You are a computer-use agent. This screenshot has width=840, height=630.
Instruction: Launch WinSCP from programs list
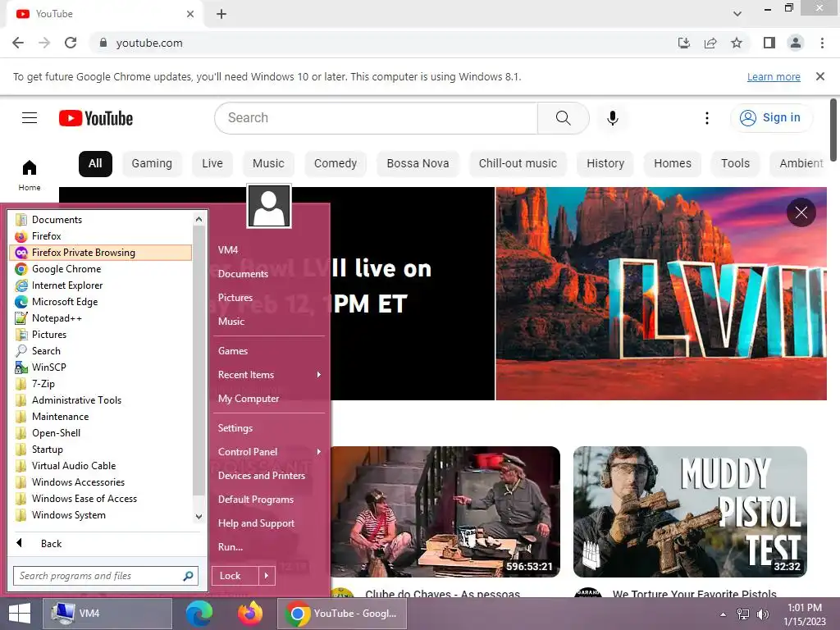coord(101,367)
